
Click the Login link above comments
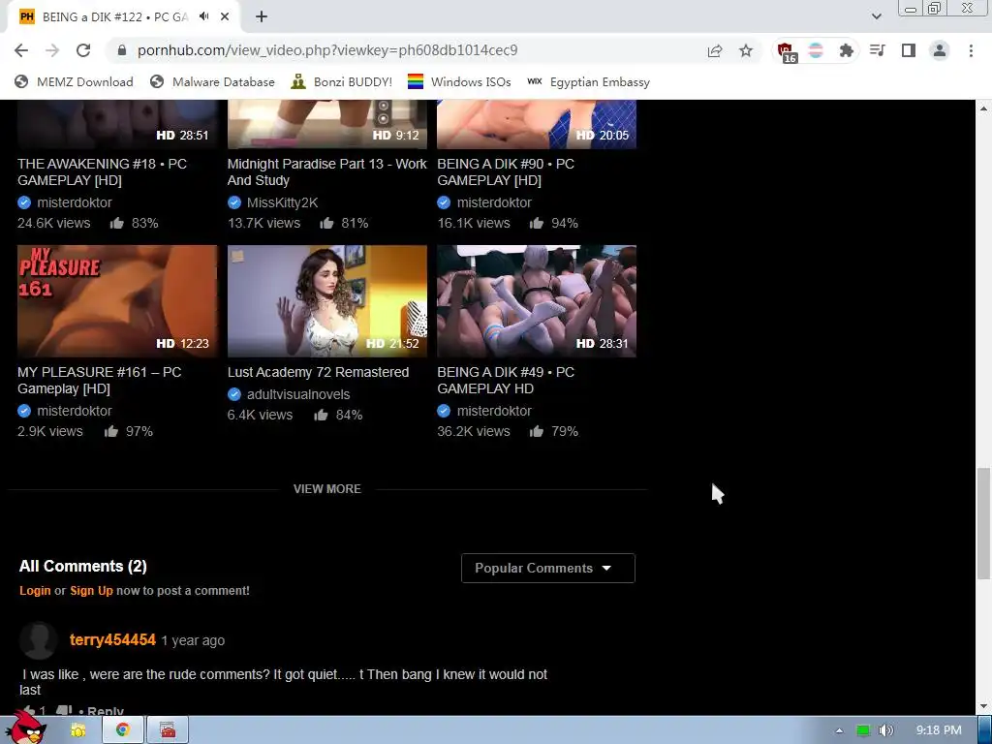pyautogui.click(x=35, y=590)
